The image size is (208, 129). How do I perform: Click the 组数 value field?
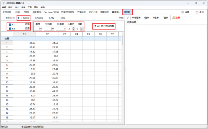point(79,28)
